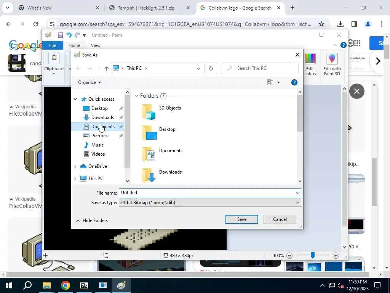
Task: Toggle Chrome side panel icon
Action: (354, 24)
